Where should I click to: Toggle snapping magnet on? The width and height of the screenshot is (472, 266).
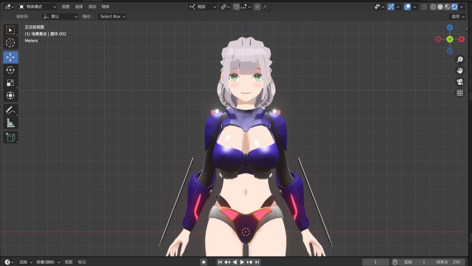click(236, 7)
